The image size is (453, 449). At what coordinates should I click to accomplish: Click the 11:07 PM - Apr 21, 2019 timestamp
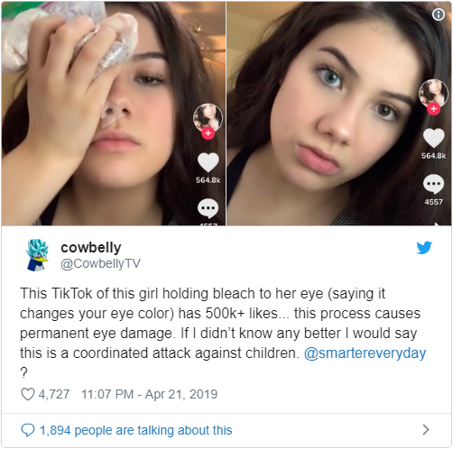149,394
